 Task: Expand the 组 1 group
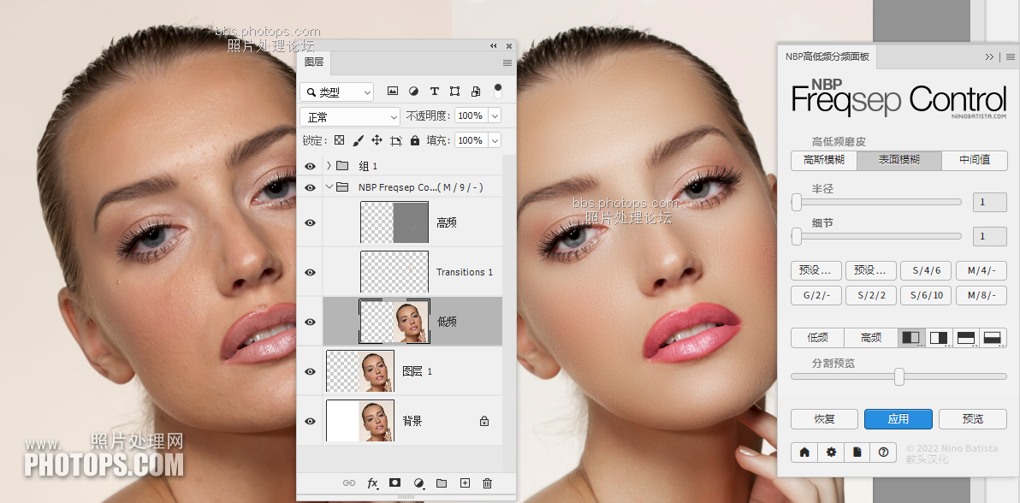click(329, 166)
